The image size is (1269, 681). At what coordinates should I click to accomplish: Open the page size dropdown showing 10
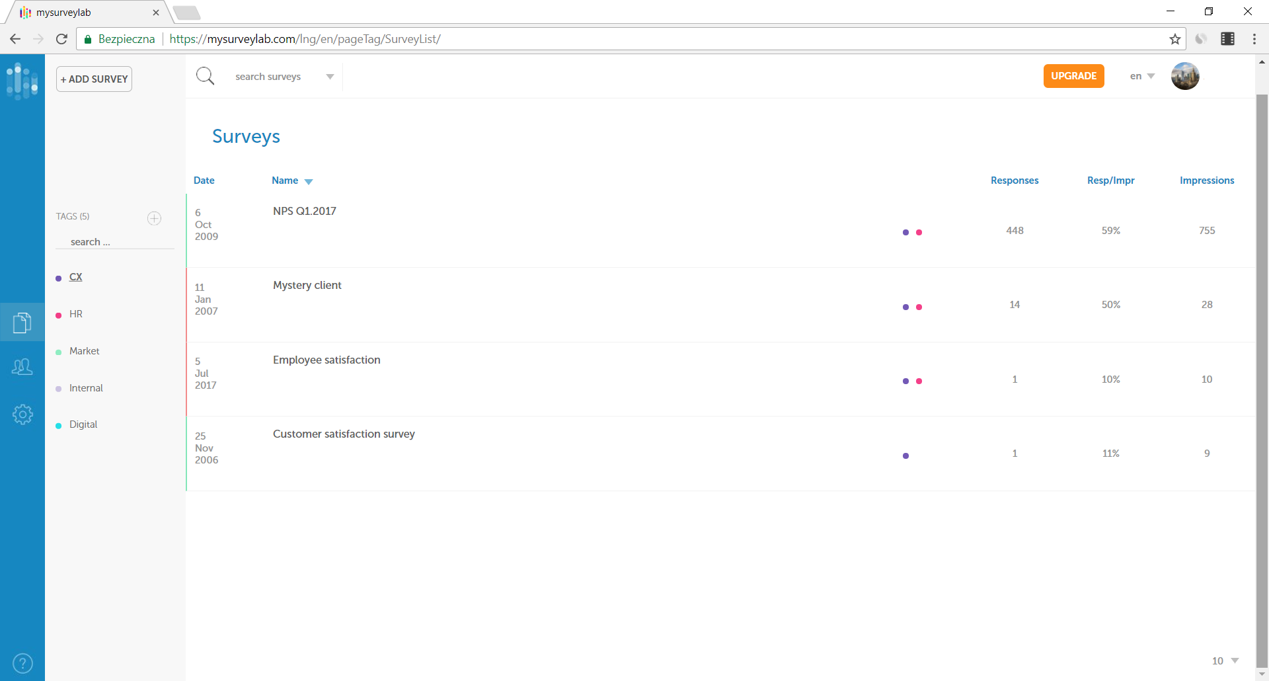click(1225, 661)
